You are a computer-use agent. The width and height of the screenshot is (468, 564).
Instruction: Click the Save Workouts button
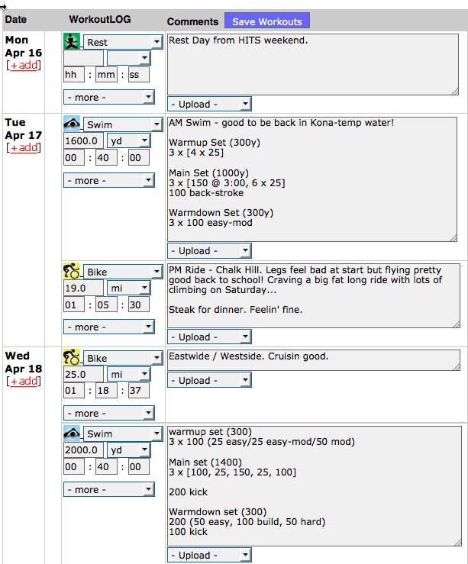(x=267, y=21)
